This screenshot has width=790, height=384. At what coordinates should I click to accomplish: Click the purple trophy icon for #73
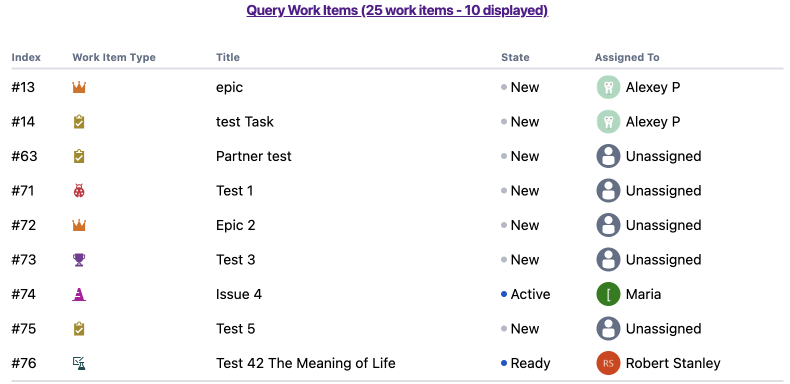point(79,260)
